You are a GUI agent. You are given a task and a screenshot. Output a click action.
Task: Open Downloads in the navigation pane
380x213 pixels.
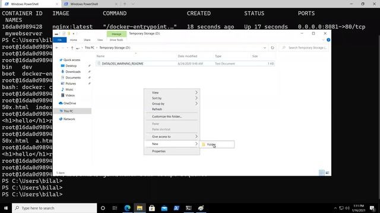point(71,72)
